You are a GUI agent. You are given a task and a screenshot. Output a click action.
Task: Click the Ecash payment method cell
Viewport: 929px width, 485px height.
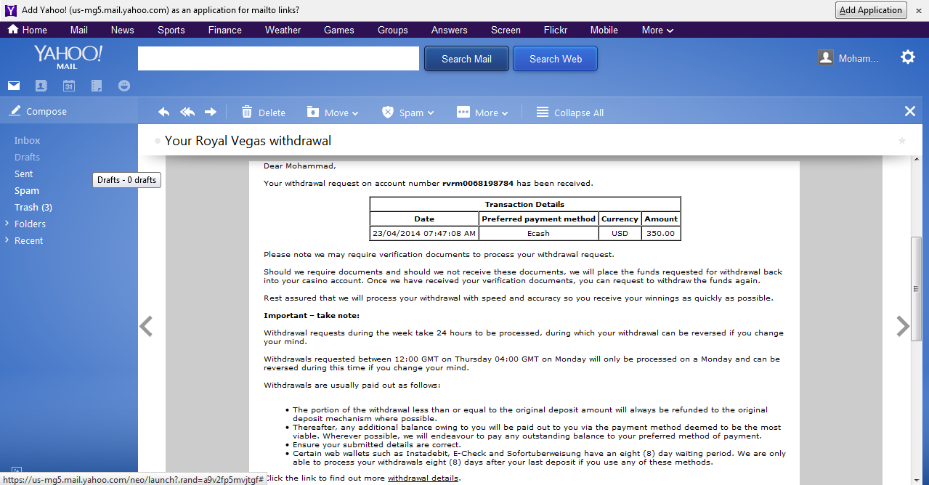point(539,234)
